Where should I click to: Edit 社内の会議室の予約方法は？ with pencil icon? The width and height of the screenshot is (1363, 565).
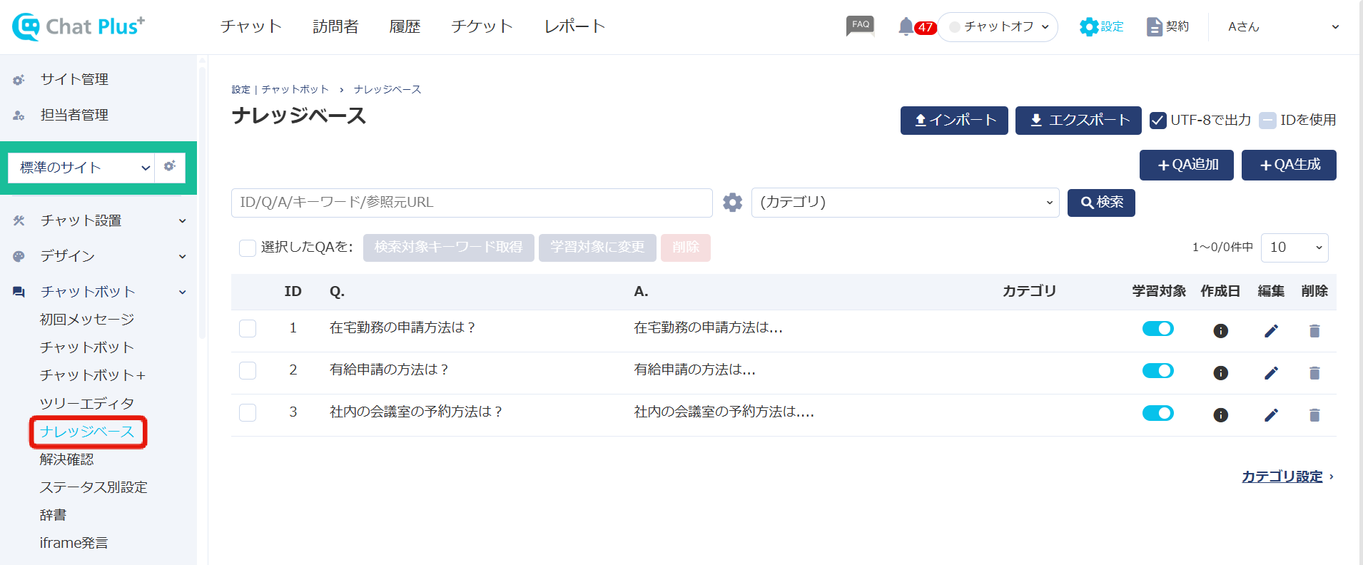1271,414
